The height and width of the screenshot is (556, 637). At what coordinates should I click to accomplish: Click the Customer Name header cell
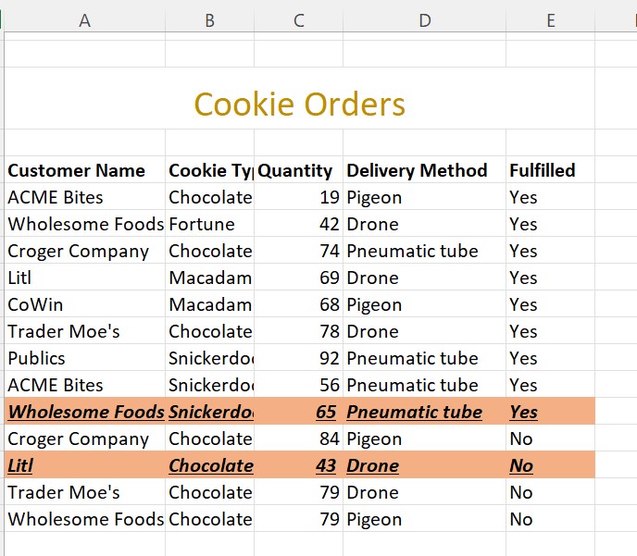point(77,170)
